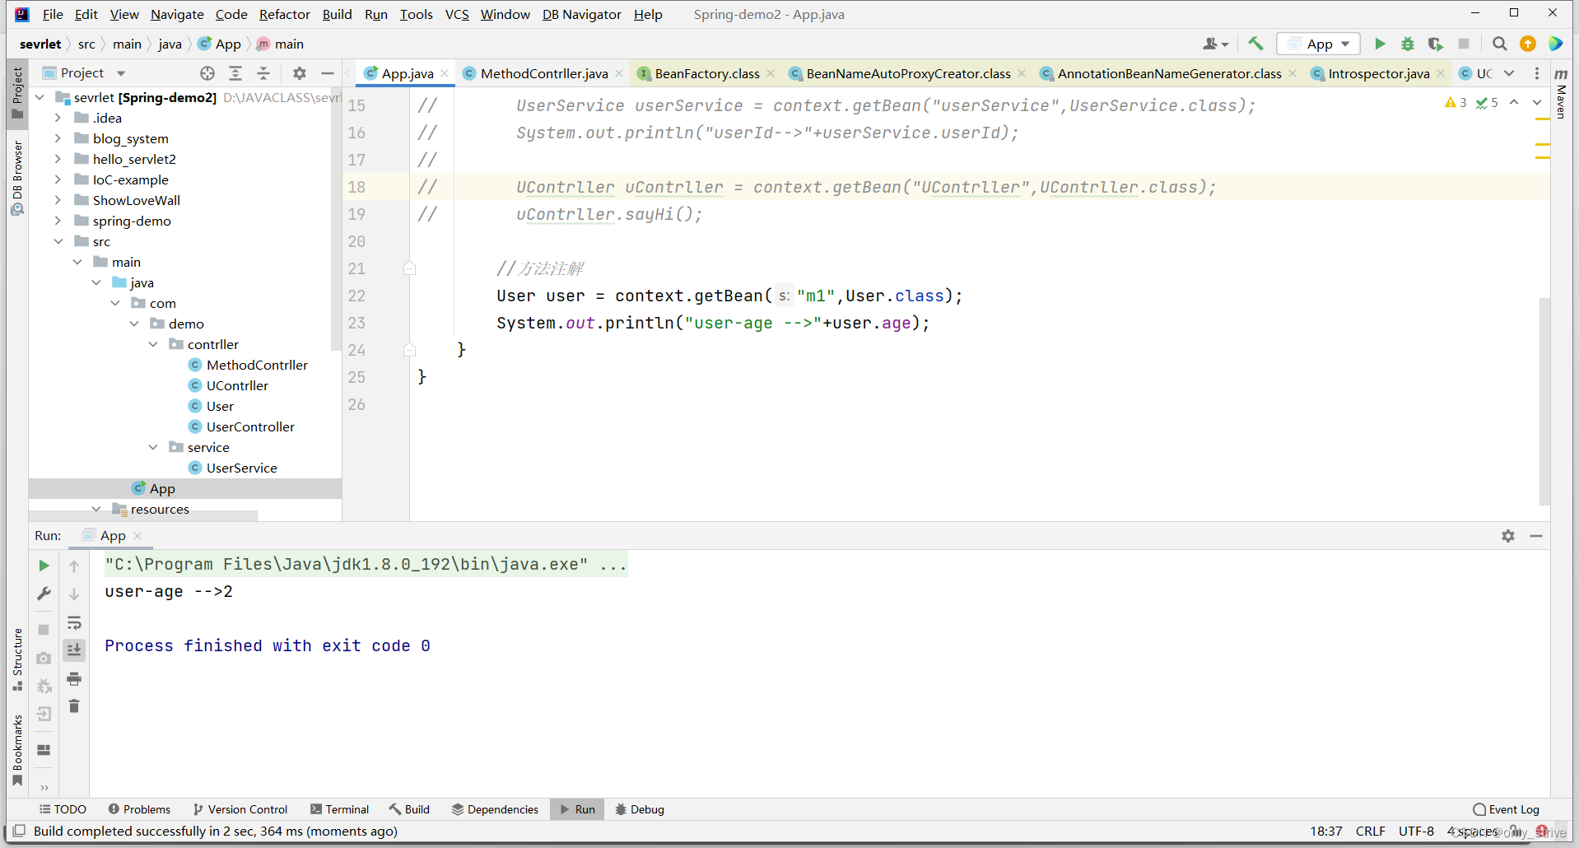Collapse the contrller package
The width and height of the screenshot is (1579, 848).
tap(153, 344)
